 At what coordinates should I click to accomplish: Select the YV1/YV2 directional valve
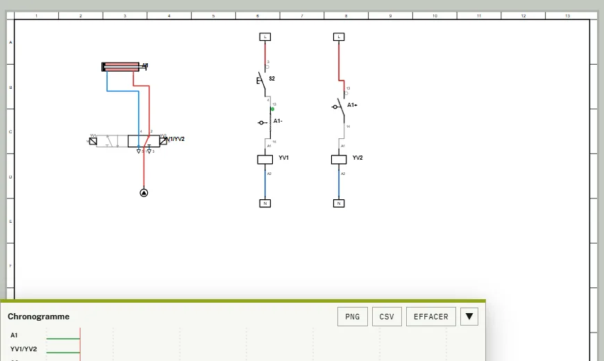click(x=128, y=141)
